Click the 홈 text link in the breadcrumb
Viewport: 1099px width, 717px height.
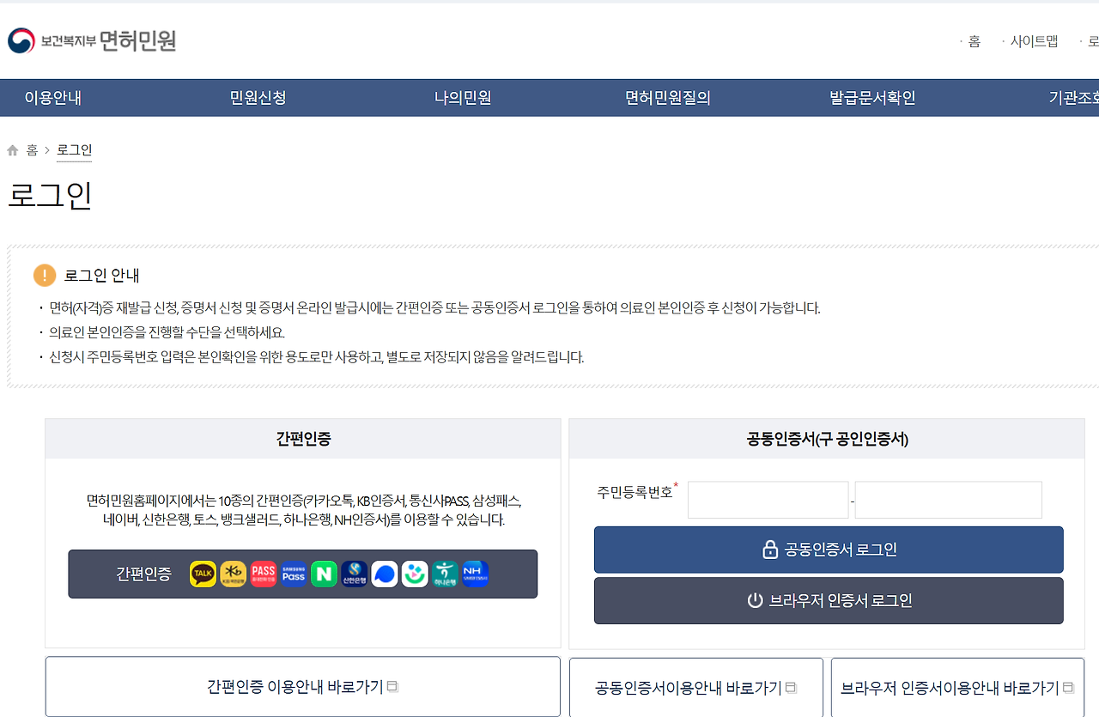(33, 151)
